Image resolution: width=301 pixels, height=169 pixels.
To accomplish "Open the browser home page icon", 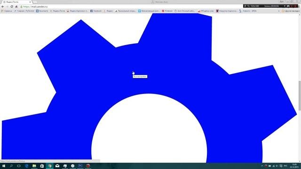I will (x=16, y=7).
